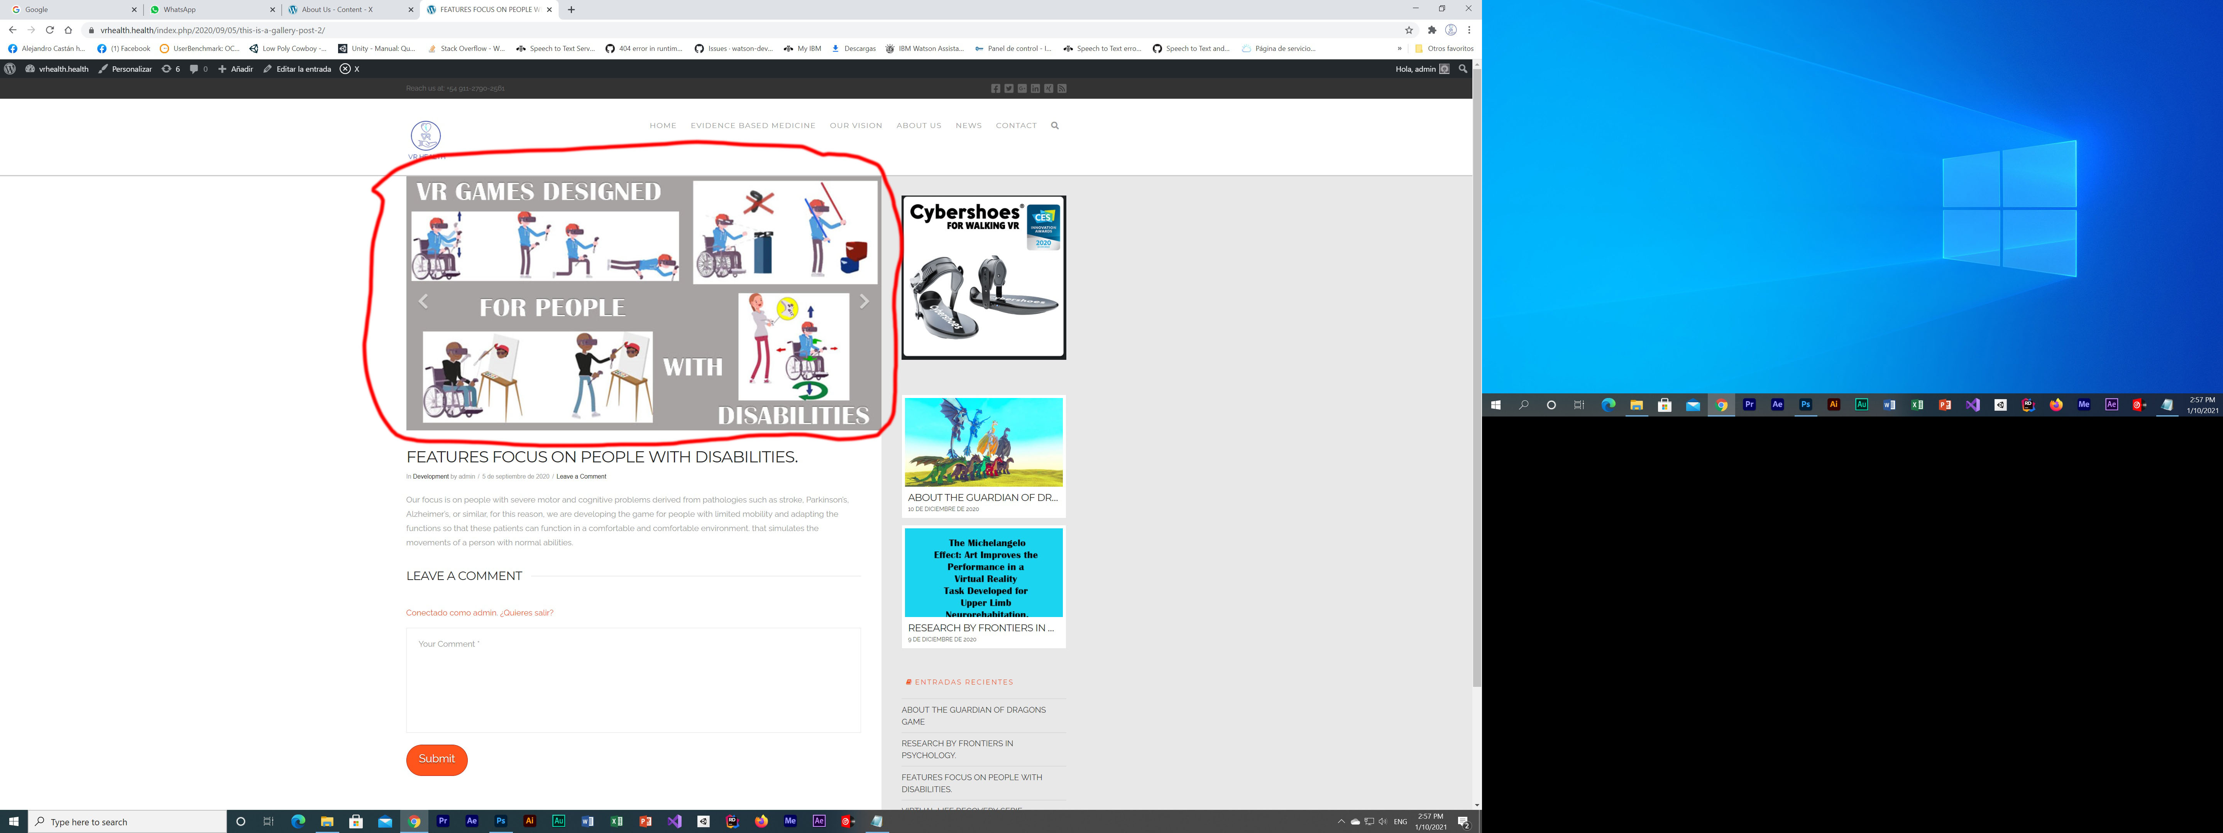Reload the current page
2223x833 pixels.
pos(50,29)
